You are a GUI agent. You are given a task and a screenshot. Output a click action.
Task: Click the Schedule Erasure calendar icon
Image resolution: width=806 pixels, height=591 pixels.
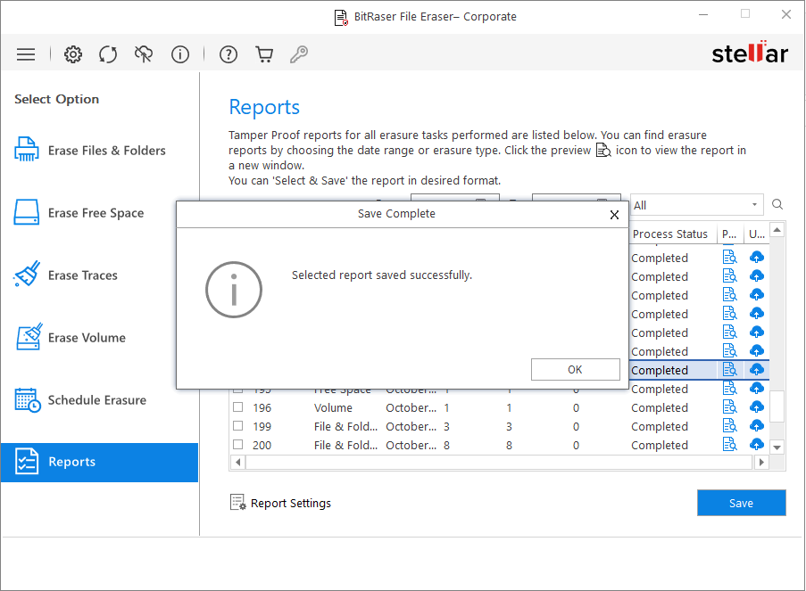28,400
